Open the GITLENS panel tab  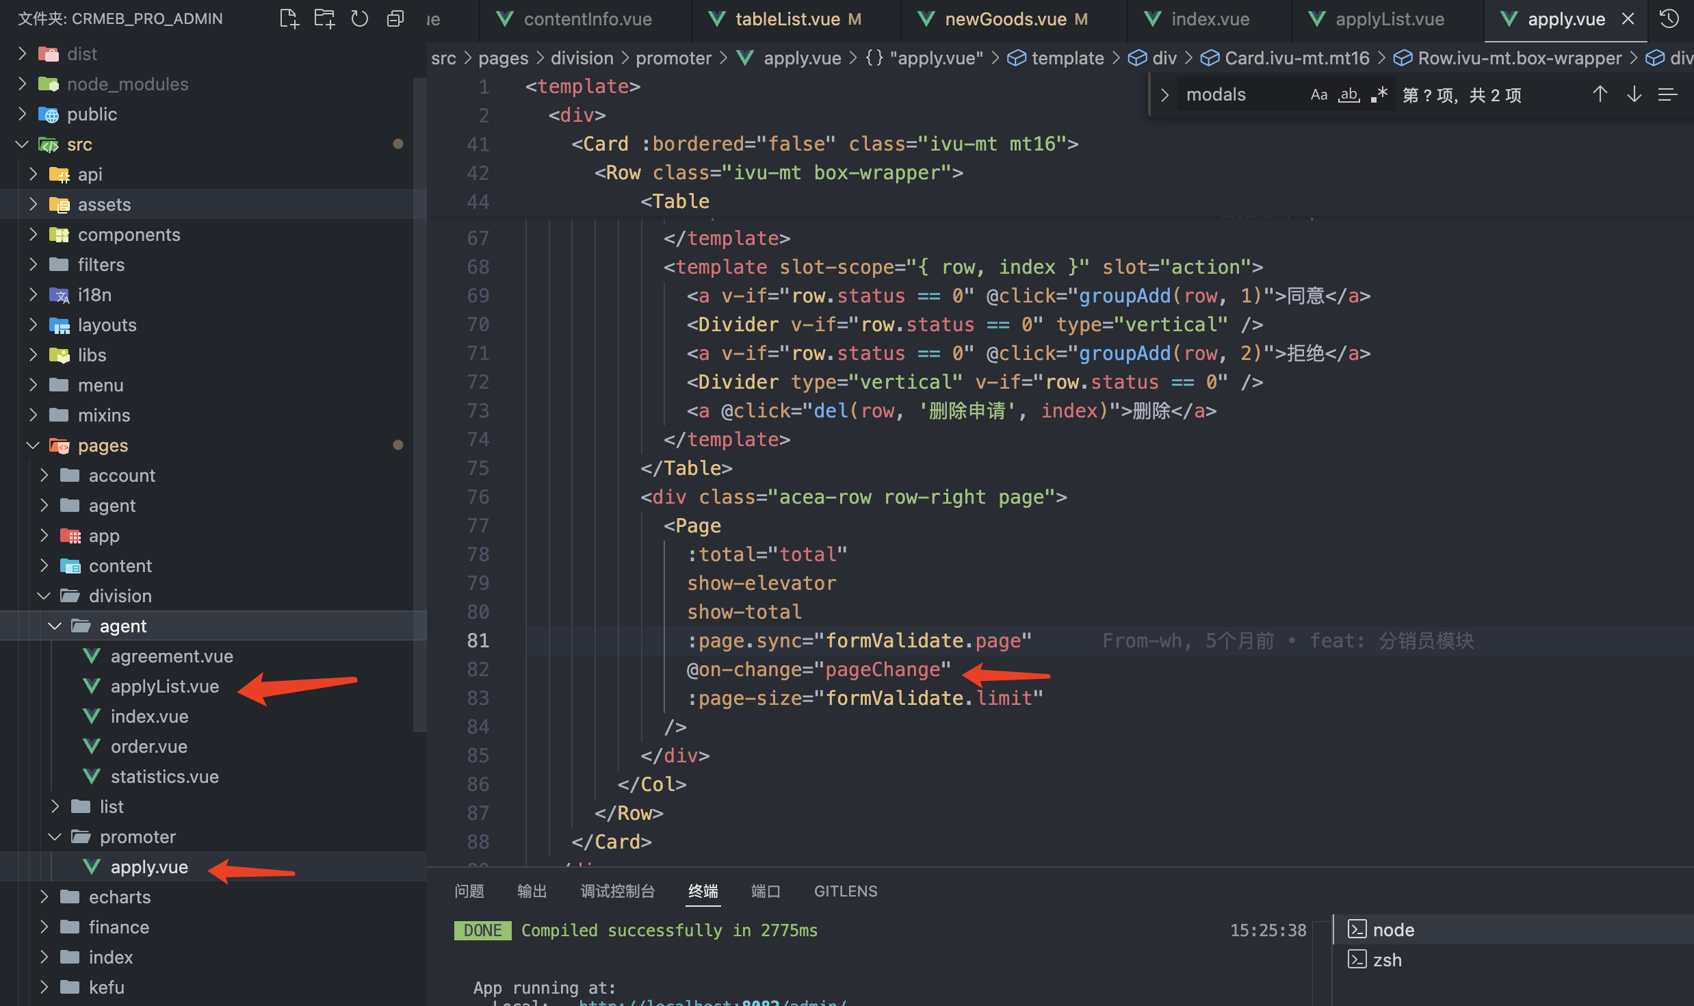(846, 891)
